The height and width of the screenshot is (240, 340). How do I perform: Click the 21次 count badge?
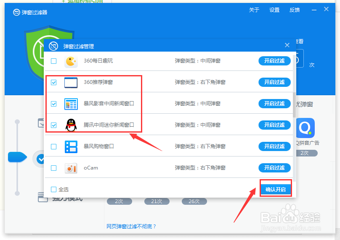157,201
